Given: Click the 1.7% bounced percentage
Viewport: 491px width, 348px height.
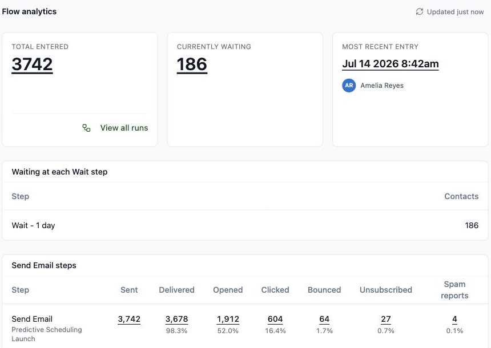Looking at the screenshot, I should click(324, 331).
